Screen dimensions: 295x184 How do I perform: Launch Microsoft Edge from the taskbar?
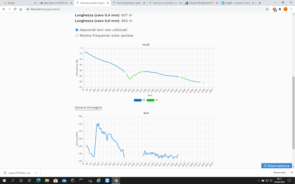pos(38,181)
